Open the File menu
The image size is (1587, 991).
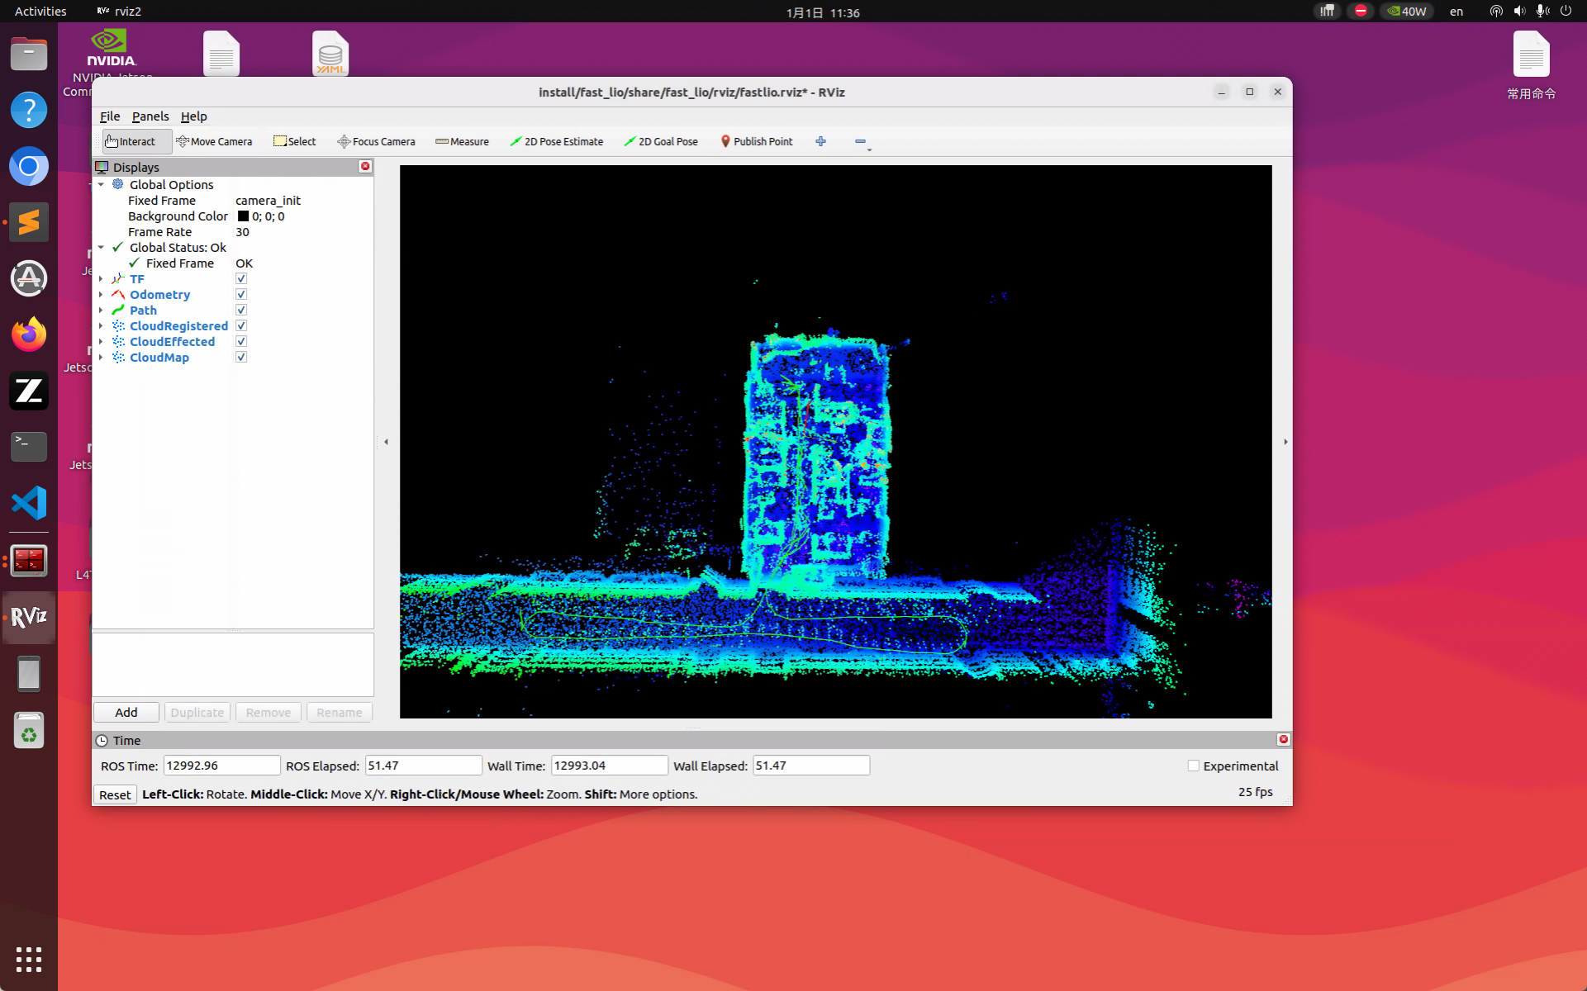(110, 116)
